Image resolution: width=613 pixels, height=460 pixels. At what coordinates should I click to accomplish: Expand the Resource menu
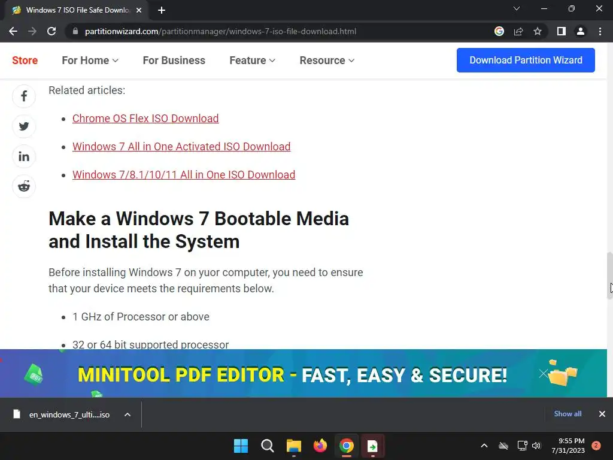327,60
